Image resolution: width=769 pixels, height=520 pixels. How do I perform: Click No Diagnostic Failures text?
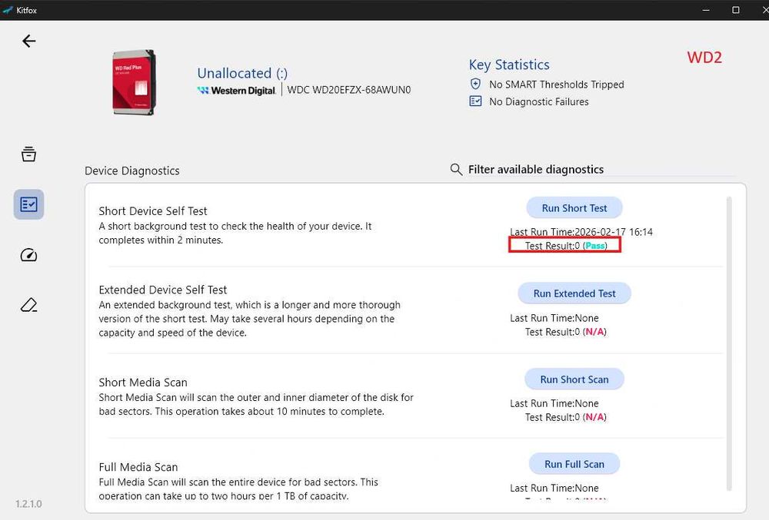click(x=539, y=102)
